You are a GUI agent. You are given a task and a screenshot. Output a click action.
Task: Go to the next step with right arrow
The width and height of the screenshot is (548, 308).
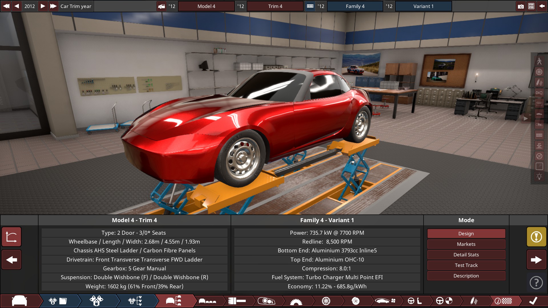pos(537,260)
